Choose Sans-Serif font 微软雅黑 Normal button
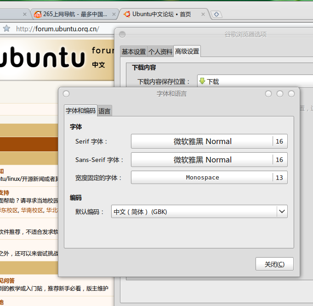Image resolution: width=313 pixels, height=306 pixels. [x=209, y=160]
